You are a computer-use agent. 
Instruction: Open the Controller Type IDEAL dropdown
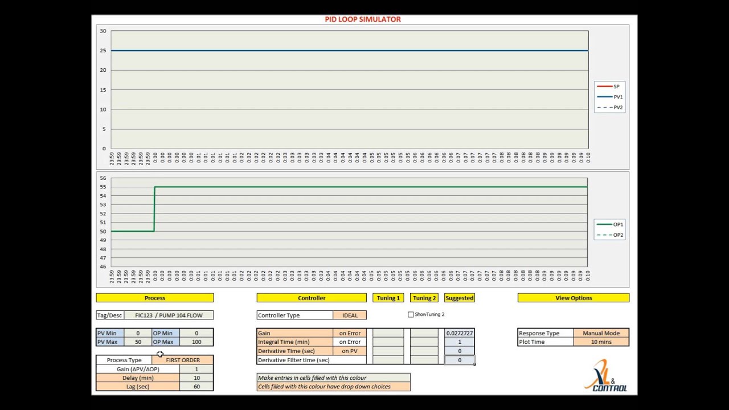(350, 315)
